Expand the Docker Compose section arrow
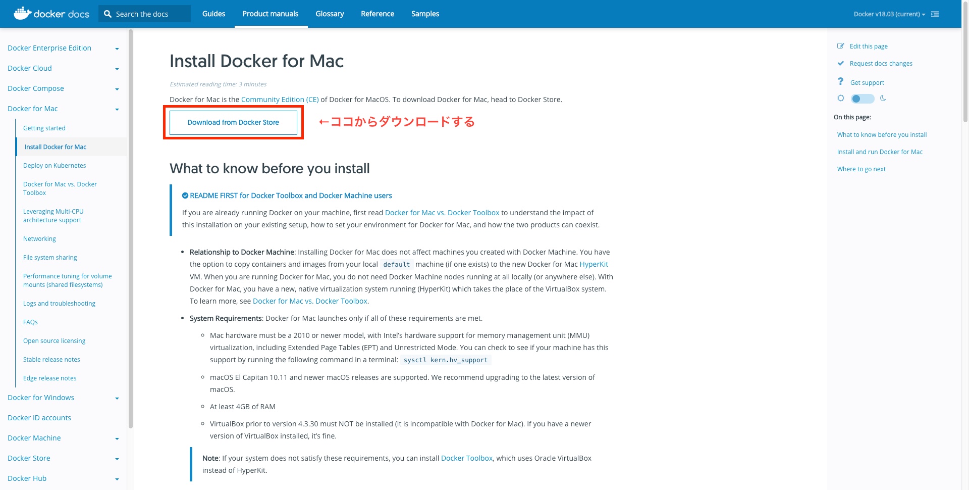This screenshot has height=490, width=969. (x=117, y=89)
